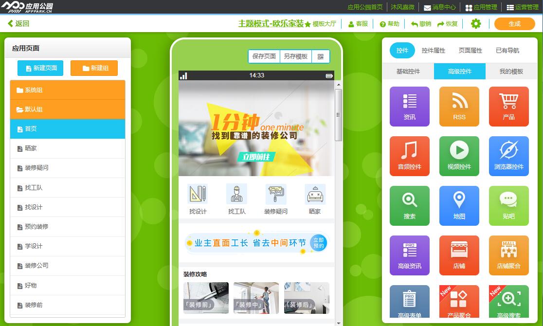Switch to 页面属性 tab
The image size is (543, 326).
pos(470,51)
